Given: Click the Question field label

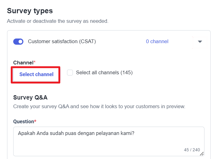Looking at the screenshot, I should [x=23, y=121].
